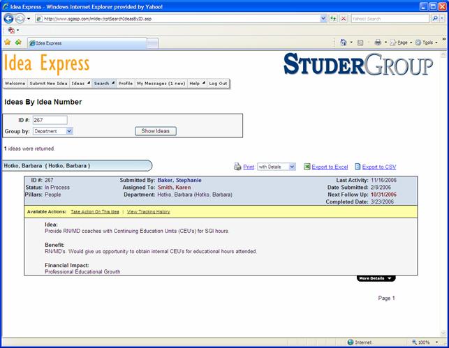Open the recent pages dropdown arrow

pos(29,19)
